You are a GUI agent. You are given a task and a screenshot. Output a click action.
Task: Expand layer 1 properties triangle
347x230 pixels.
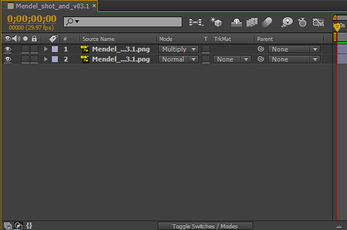coord(46,49)
